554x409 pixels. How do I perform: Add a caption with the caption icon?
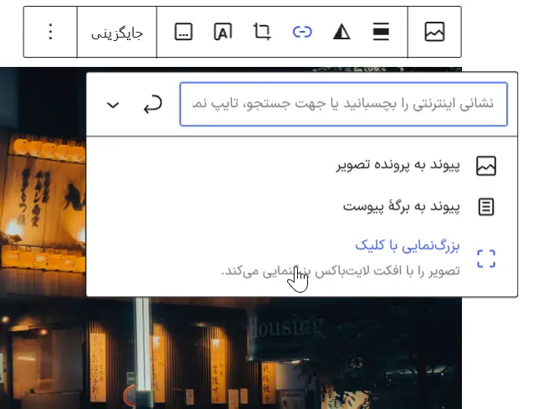[184, 32]
